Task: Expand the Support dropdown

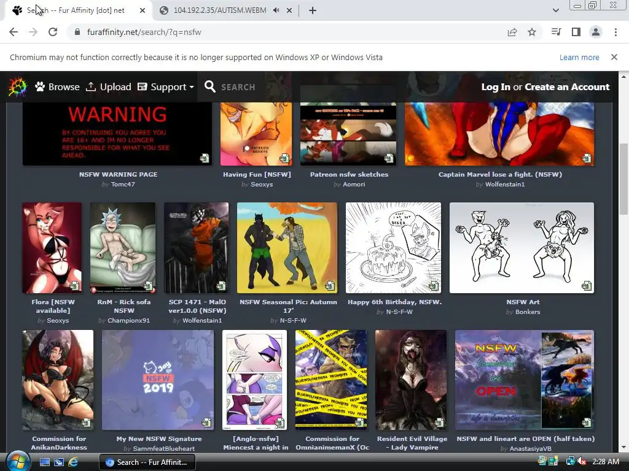Action: (166, 87)
